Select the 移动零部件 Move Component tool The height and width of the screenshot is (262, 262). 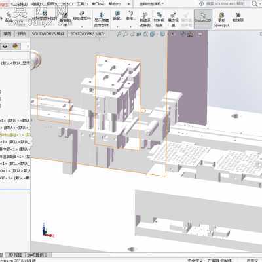pos(82,16)
